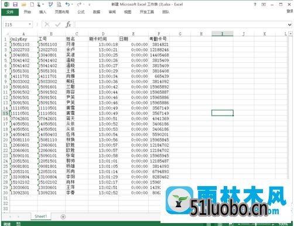Click the macro record icon in status bar

(x=18, y=224)
